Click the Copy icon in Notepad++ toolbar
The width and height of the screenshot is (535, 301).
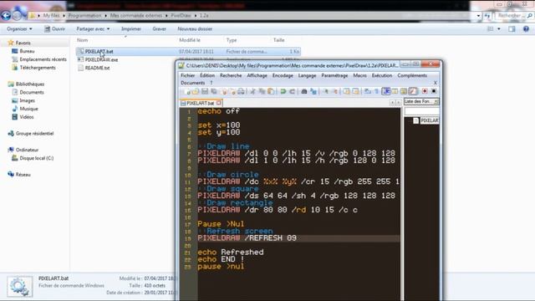point(262,91)
